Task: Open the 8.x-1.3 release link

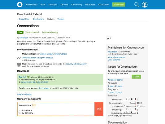Action: click(x=23, y=77)
